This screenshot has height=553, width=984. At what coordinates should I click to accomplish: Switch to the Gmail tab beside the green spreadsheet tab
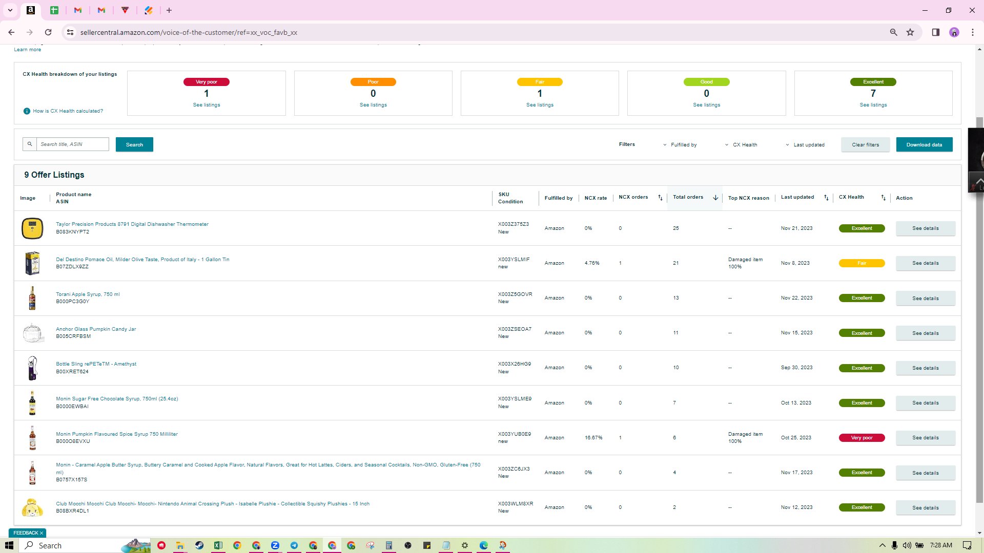point(78,10)
